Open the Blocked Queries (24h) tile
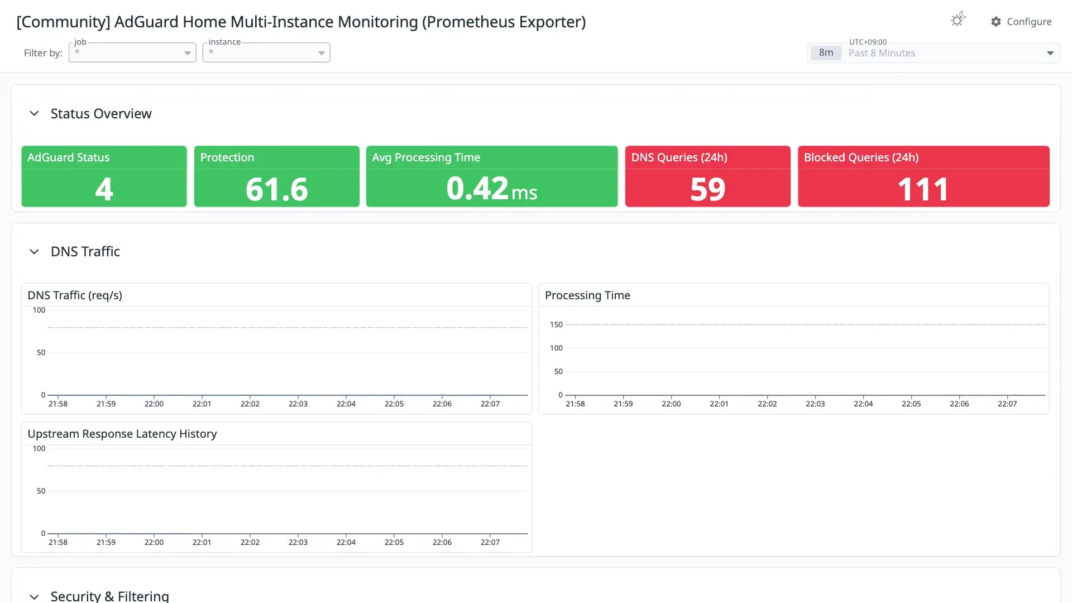Screen dimensions: 1072x603 [923, 176]
